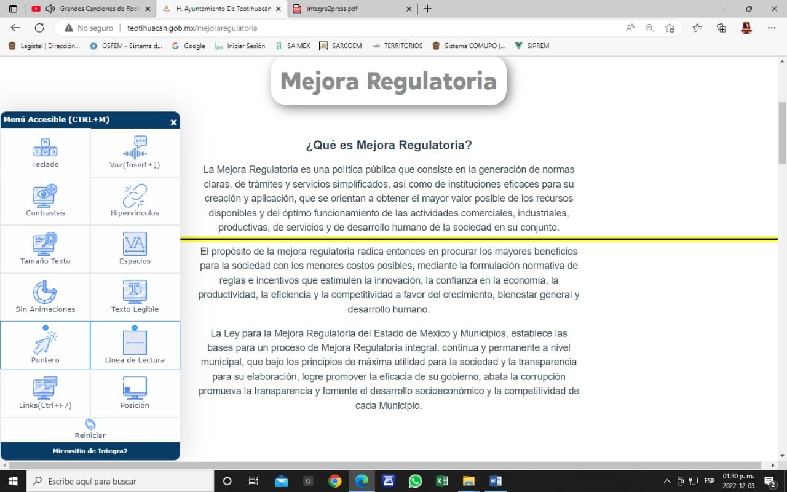Activate the Voz (Insert+↓) reader

point(135,153)
